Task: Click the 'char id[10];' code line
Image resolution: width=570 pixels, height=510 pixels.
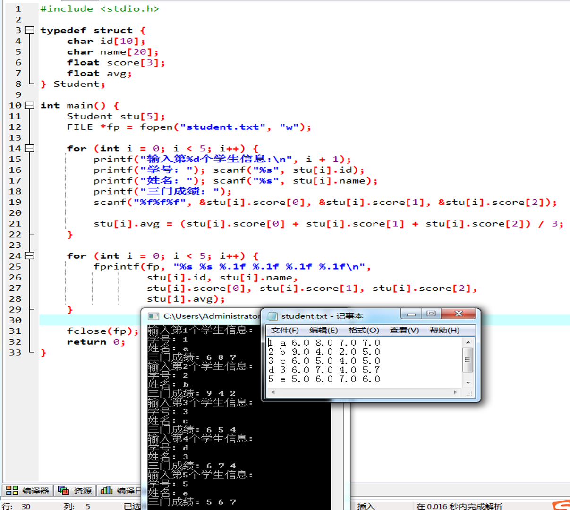Action: pos(106,41)
